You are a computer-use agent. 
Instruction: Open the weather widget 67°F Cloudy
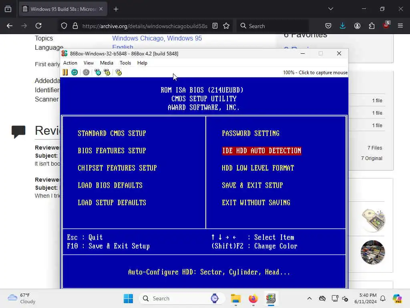(22, 298)
